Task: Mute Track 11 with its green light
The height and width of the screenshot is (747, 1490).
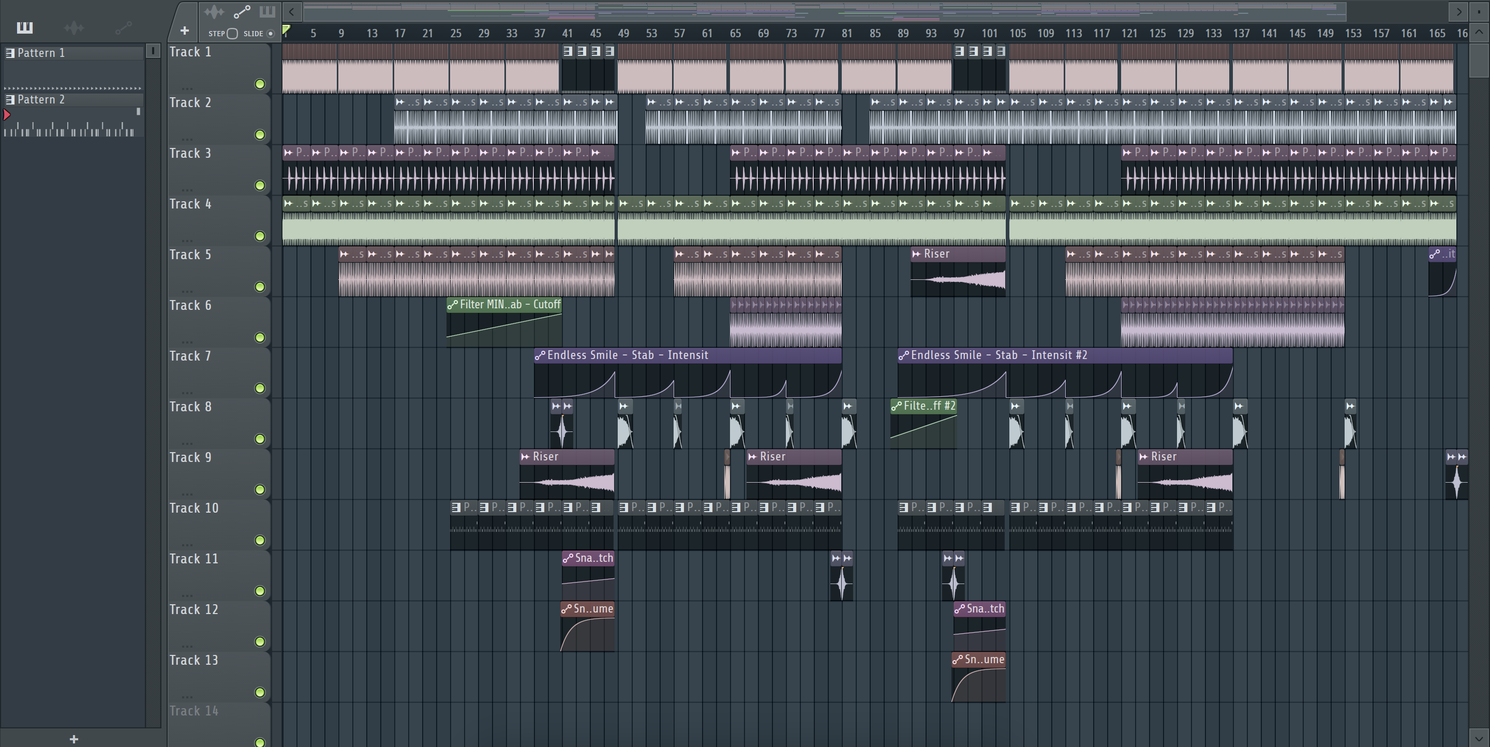Action: tap(260, 591)
